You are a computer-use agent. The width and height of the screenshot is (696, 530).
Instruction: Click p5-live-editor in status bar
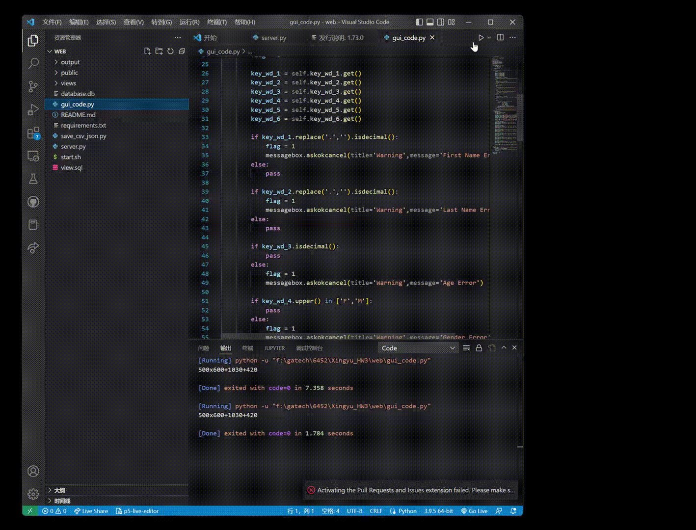point(137,511)
